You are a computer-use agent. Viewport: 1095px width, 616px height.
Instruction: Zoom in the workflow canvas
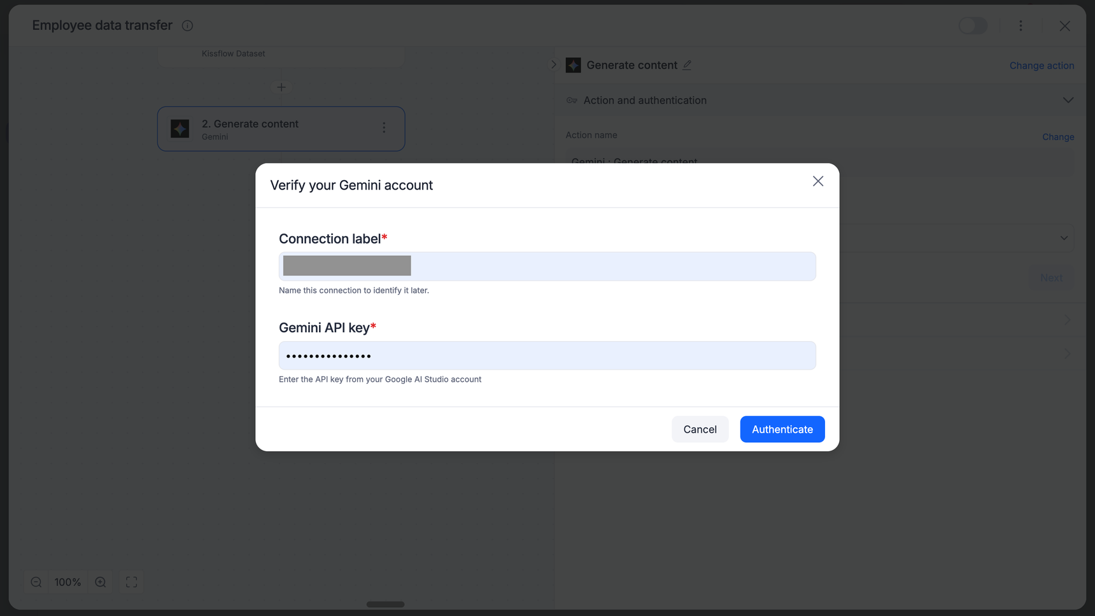pyautogui.click(x=101, y=582)
